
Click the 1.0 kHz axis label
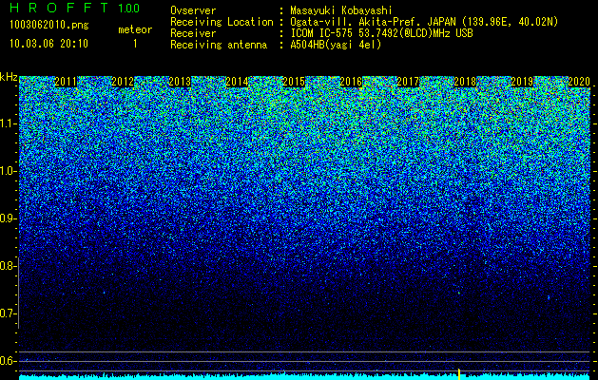9,171
